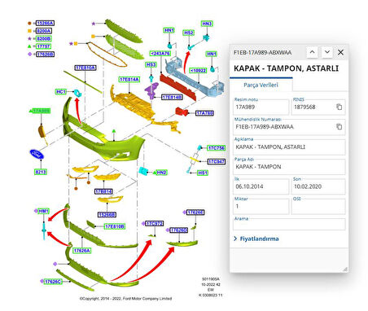Select part label 17C972
Image resolution: width=368 pixels, height=311 pixels.
154,223
